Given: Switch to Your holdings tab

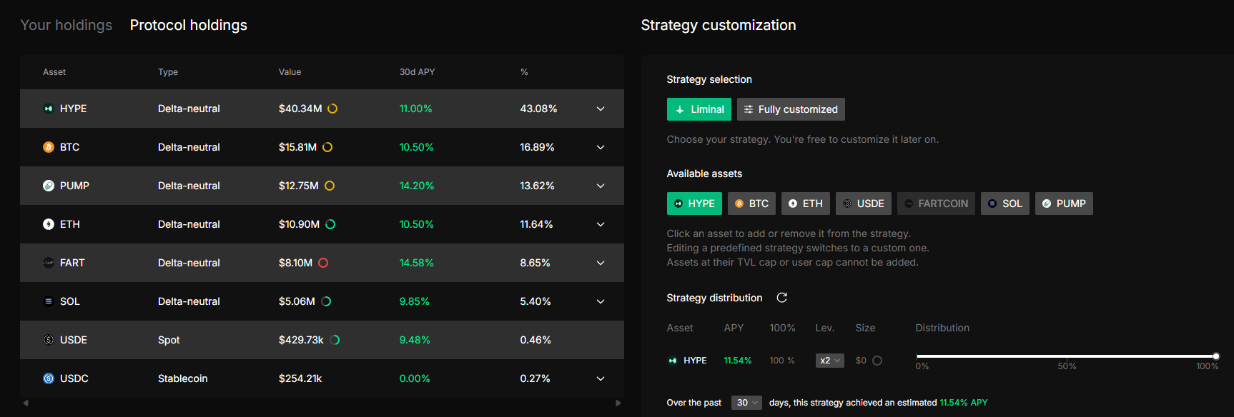Looking at the screenshot, I should (66, 25).
